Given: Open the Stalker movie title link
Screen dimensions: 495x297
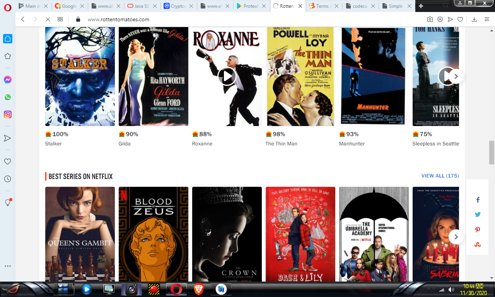Looking at the screenshot, I should point(53,143).
